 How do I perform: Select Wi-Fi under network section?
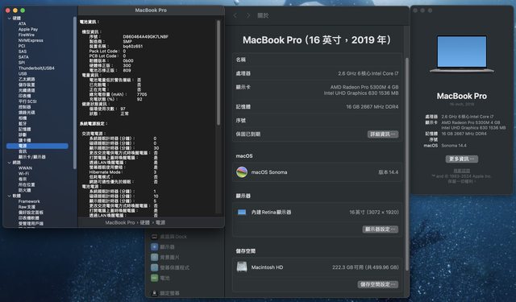coord(23,173)
